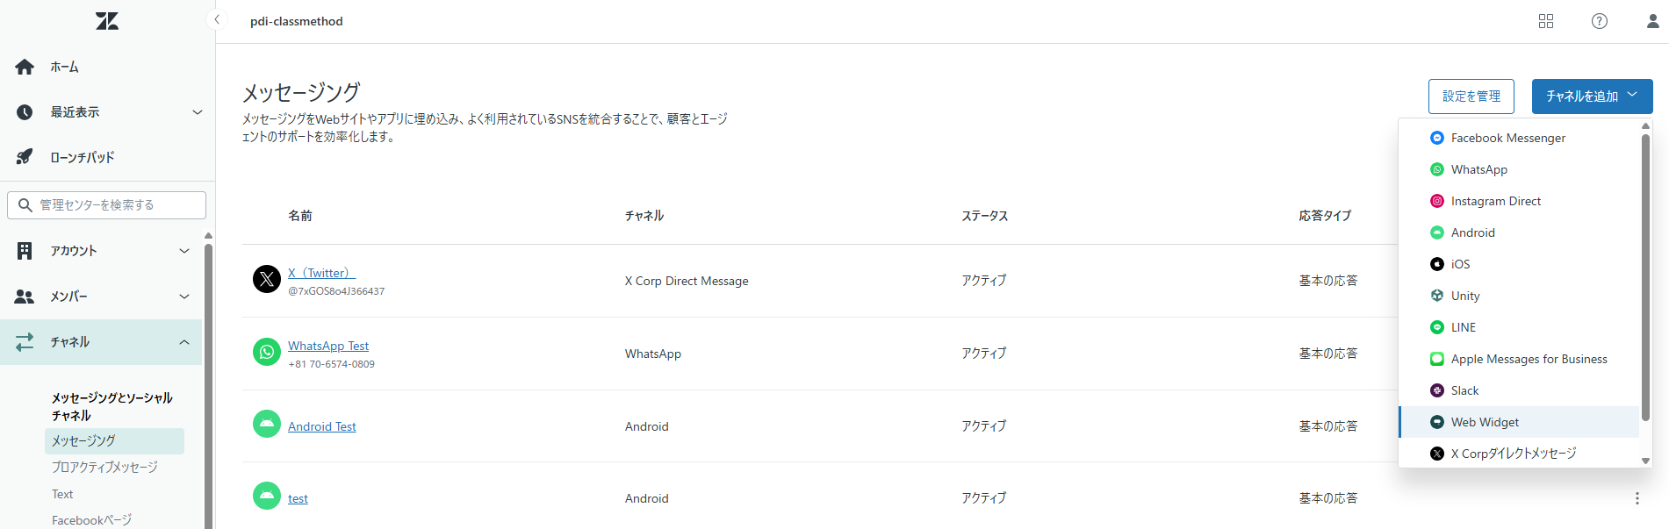The image size is (1669, 529).
Task: Open the WhatsApp Test channel link
Action: (x=328, y=345)
